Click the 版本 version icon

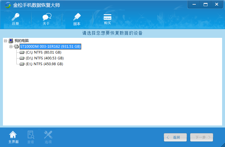pyautogui.click(x=77, y=17)
